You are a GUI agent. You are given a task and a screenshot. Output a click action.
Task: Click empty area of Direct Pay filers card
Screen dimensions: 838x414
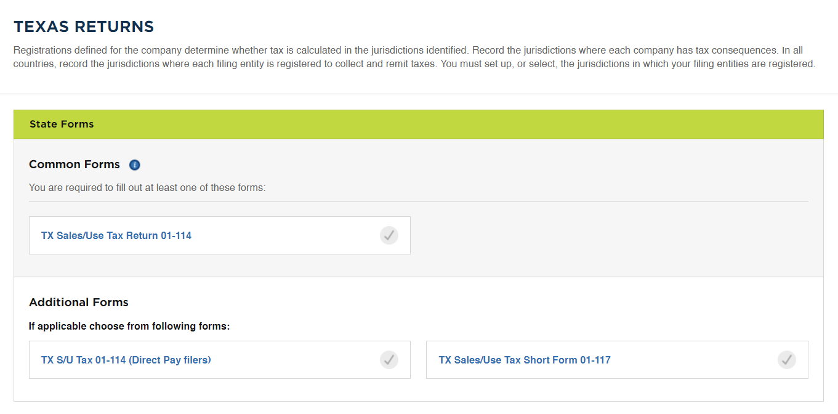point(296,360)
